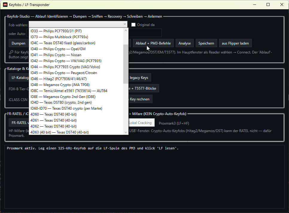Viewport: 289px width, 213px height.
Task: Open the 'Fob wählen' combo box arrow
Action: pos(125,24)
